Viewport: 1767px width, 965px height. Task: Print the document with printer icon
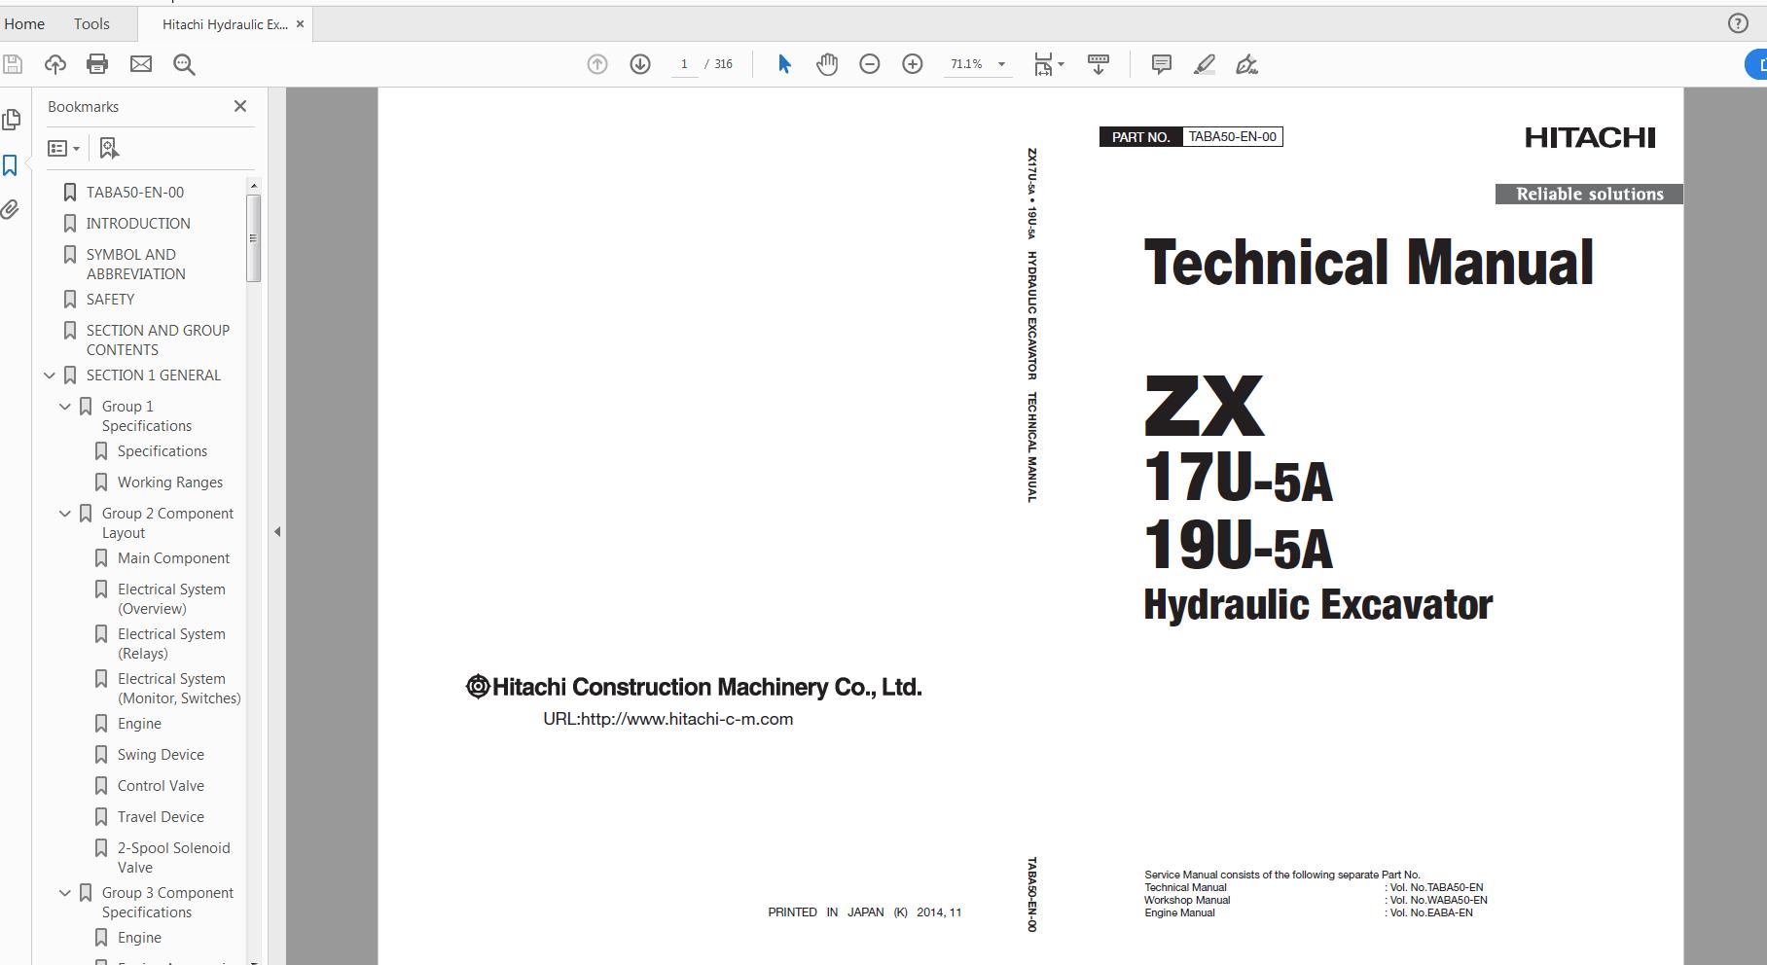tap(97, 64)
